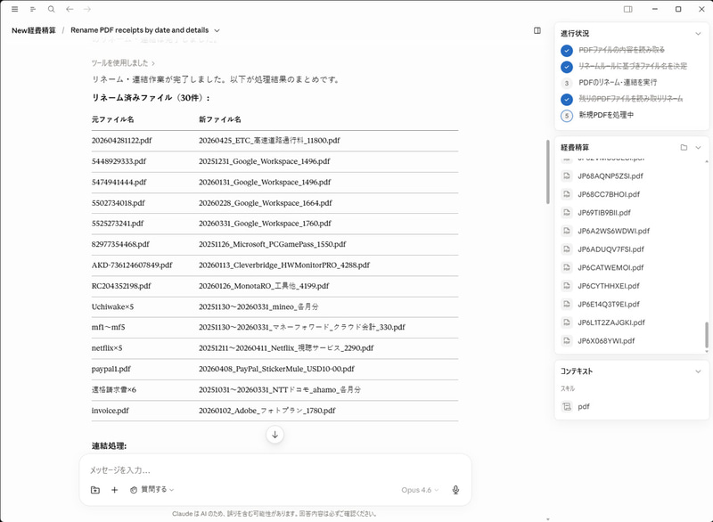Click checkmark for 残りのPDFファイル step
This screenshot has height=522, width=713.
point(567,99)
